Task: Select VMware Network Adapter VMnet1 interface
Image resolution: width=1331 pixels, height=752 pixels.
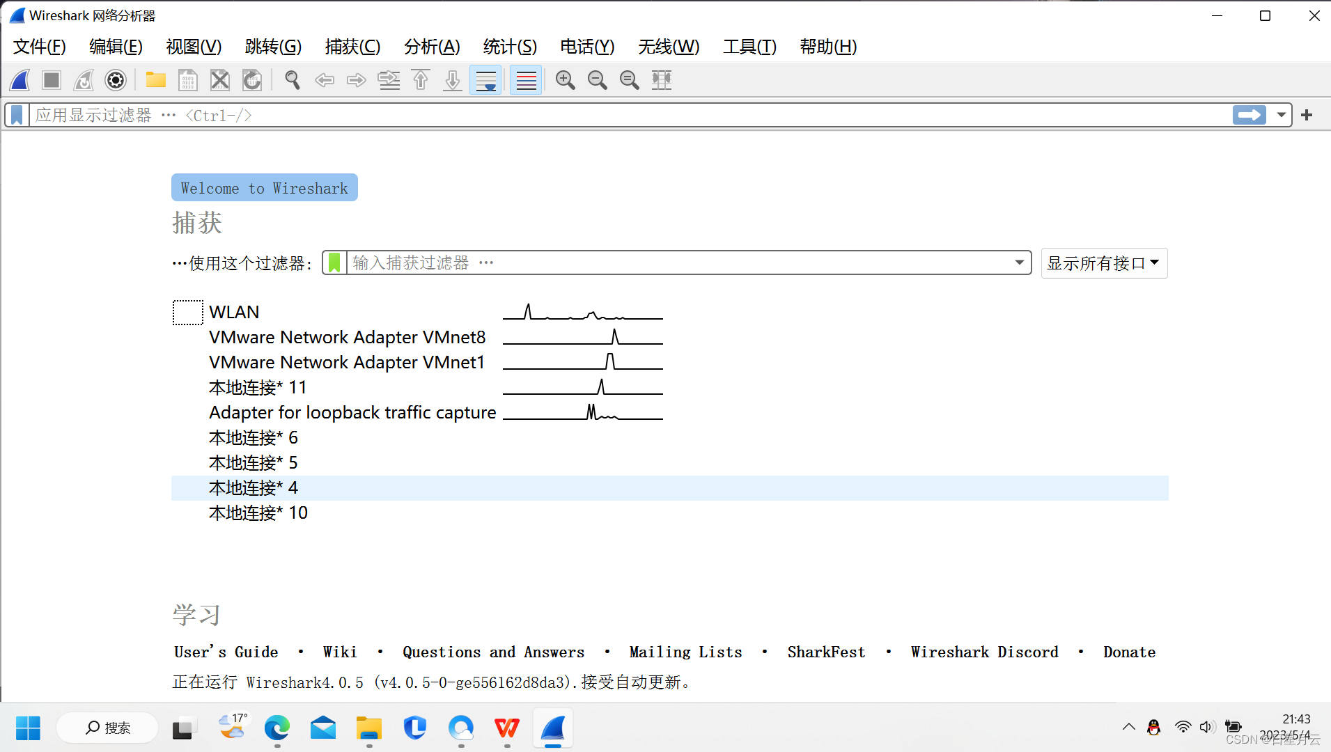Action: pyautogui.click(x=670, y=363)
